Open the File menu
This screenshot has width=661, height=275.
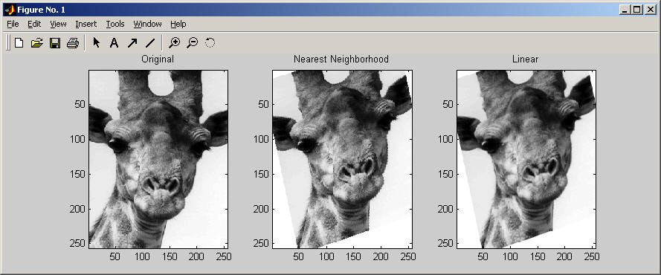(13, 24)
